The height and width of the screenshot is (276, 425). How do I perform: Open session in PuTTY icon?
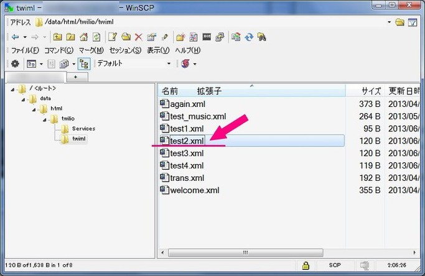pos(220,37)
